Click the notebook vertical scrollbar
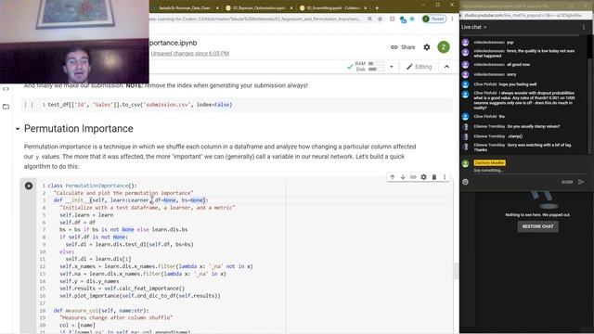594x334 pixels. click(456, 270)
